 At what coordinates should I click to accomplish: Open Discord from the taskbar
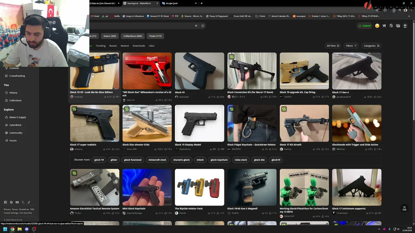coord(27,229)
